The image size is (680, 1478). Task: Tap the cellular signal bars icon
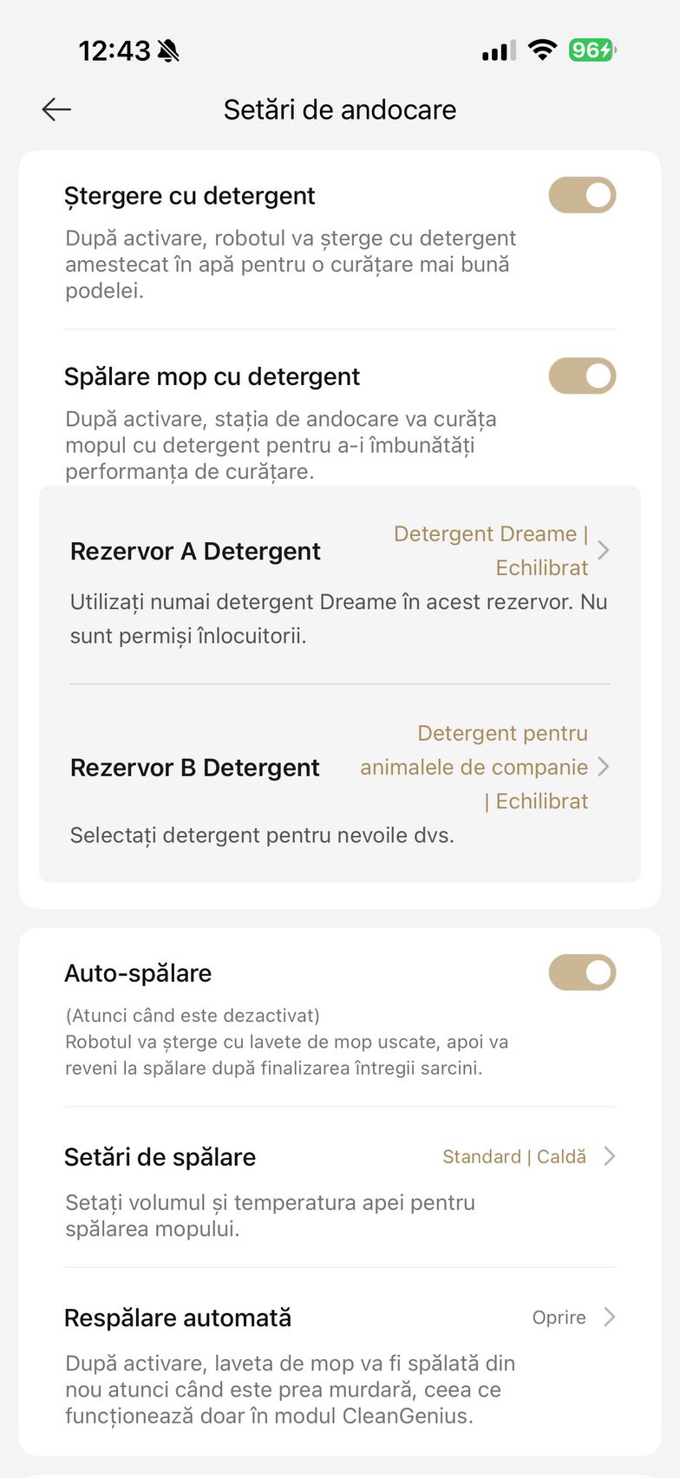click(498, 51)
